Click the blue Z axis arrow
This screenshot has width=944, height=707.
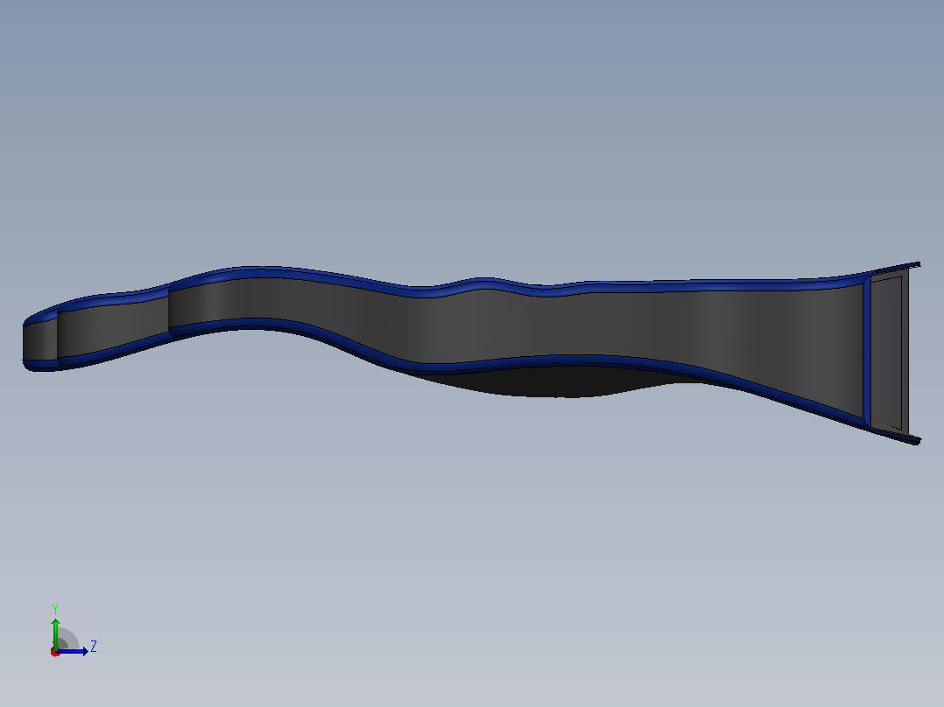(x=72, y=651)
